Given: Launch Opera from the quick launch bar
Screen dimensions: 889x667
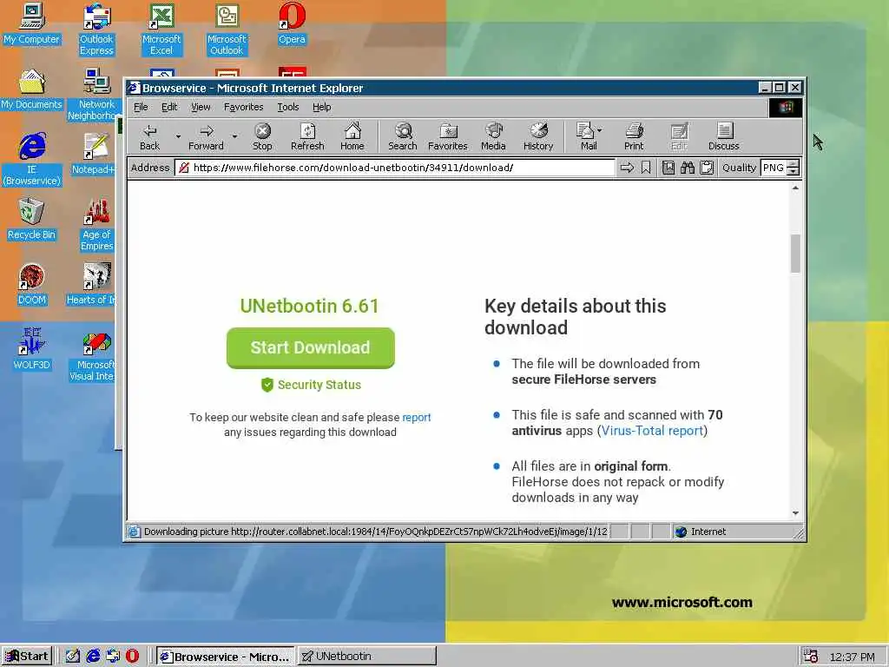Looking at the screenshot, I should pos(132,656).
